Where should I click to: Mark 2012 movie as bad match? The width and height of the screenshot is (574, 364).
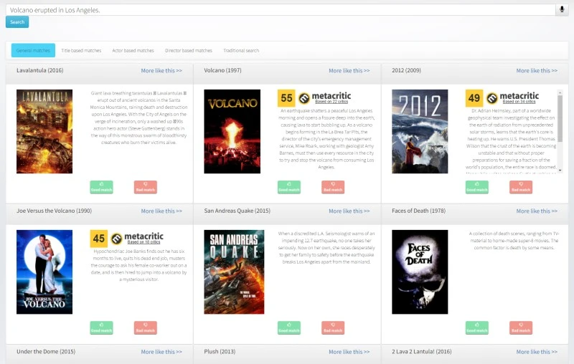point(521,187)
